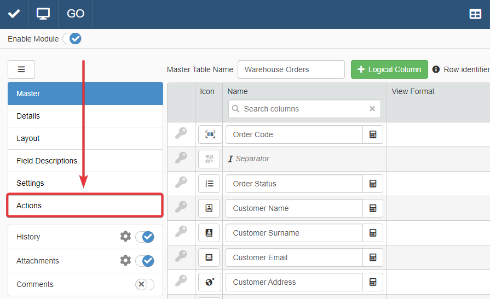Select the Field Descriptions menu item
Viewport: 490px width, 299px height.
[x=85, y=161]
